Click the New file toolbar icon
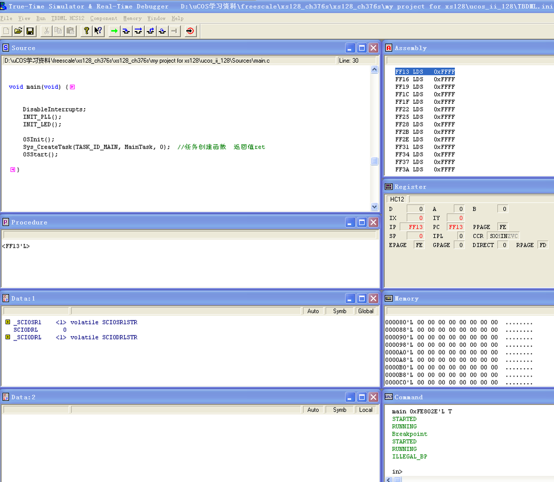The width and height of the screenshot is (554, 482). point(6,31)
